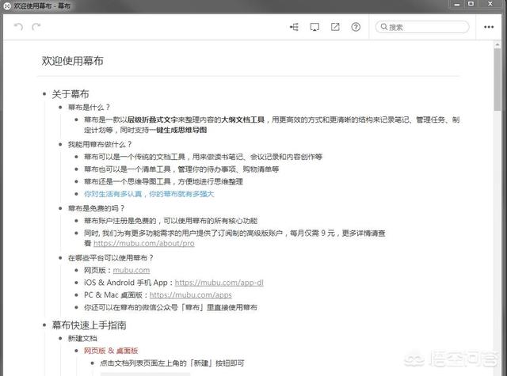Screen dimensions: 507x376
Task: Click the scrollbar up arrow
Action: pyautogui.click(x=497, y=44)
